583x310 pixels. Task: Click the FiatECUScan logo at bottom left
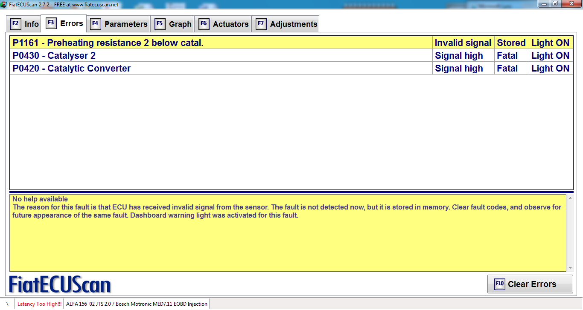[x=60, y=284]
